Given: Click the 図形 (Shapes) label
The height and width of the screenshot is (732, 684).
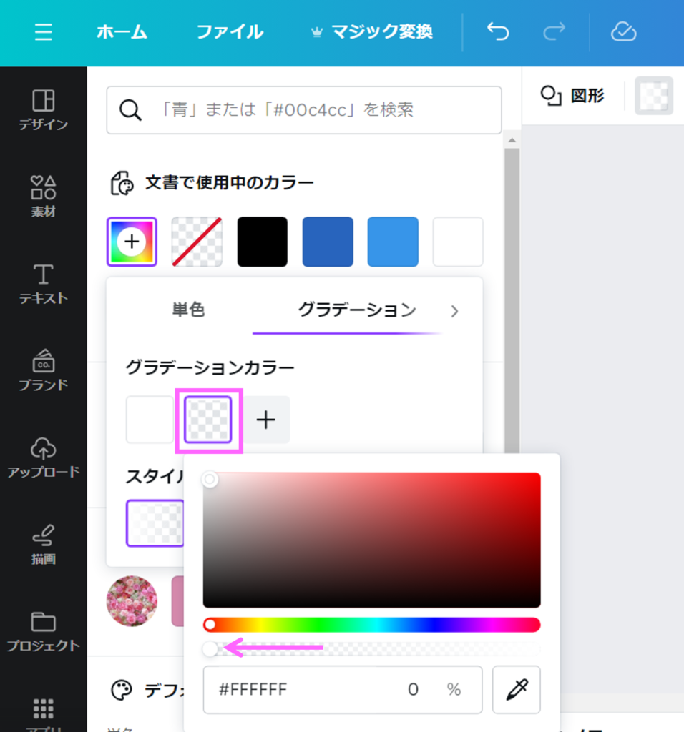Looking at the screenshot, I should coord(587,95).
